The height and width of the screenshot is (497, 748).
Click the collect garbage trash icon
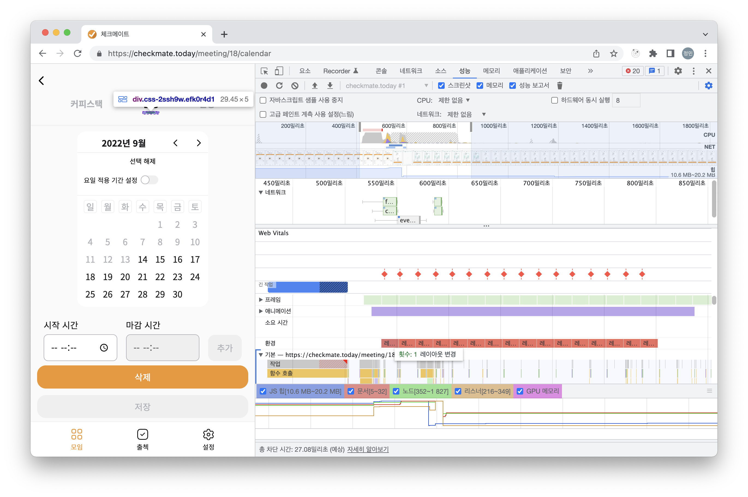[559, 86]
